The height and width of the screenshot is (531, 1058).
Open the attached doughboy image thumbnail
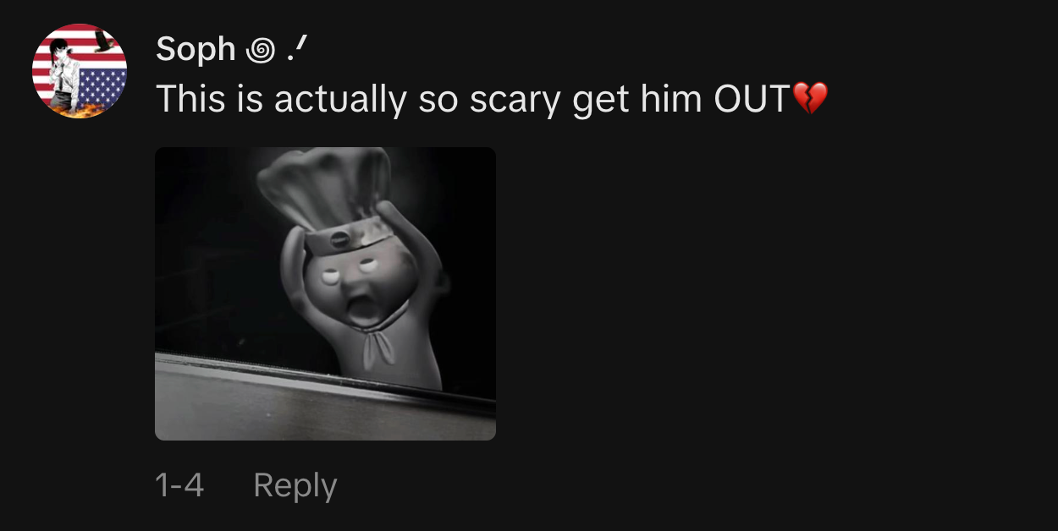click(x=325, y=293)
